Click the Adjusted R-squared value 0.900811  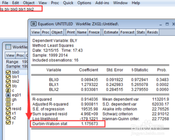tap(90, 104)
